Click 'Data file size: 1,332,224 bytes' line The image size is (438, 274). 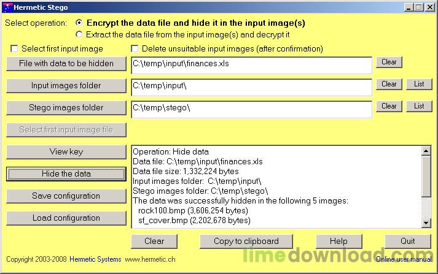[186, 171]
